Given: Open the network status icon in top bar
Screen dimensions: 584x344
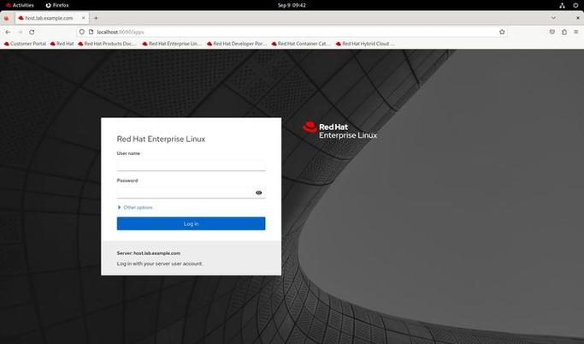Looking at the screenshot, I should click(x=562, y=5).
